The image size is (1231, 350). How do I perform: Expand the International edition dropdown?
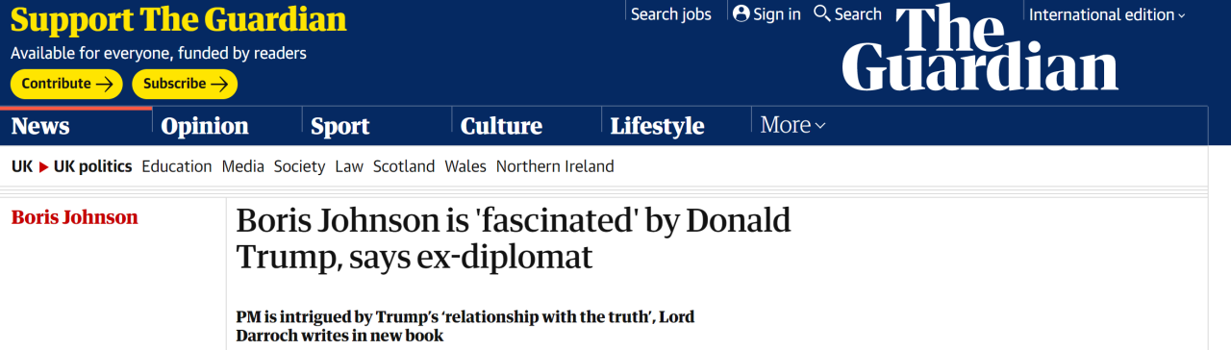[1107, 14]
